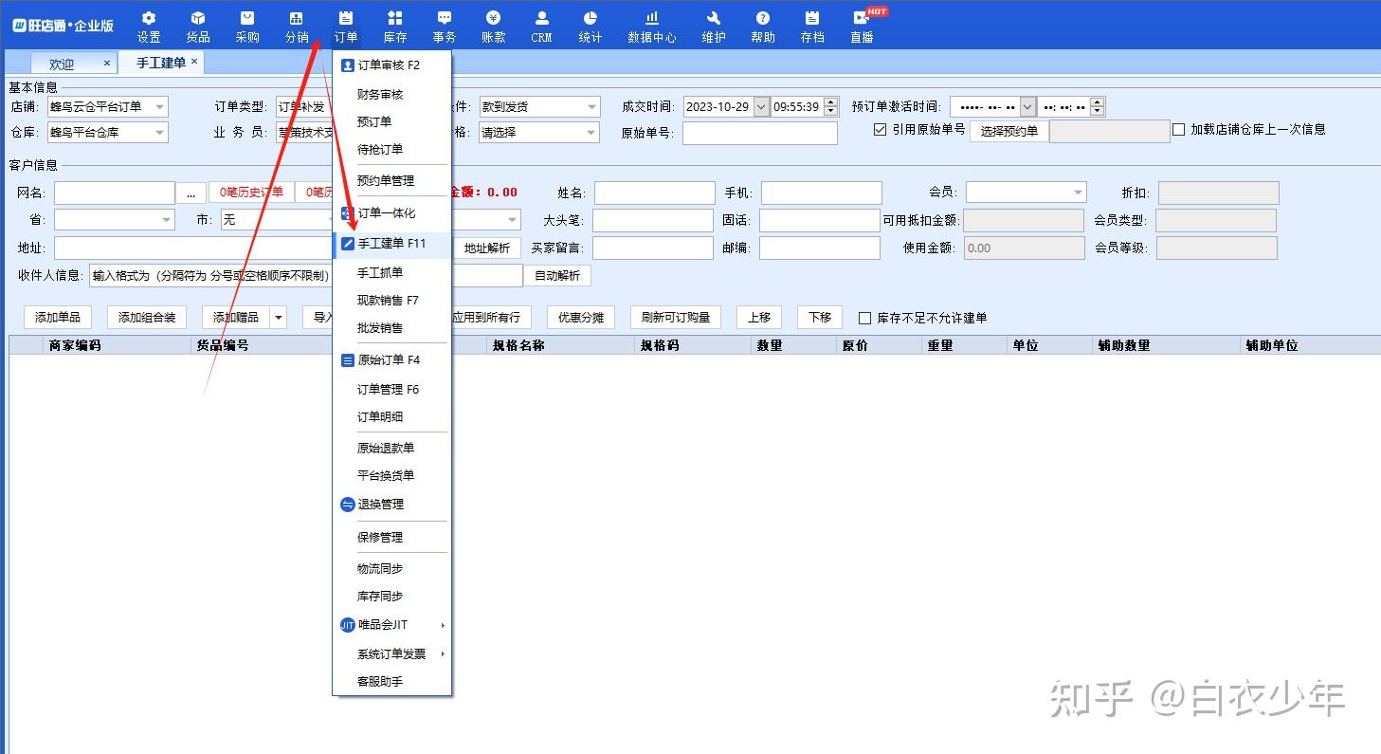Open the 事务 affairs toolbar icon
1381x754 pixels.
(445, 27)
